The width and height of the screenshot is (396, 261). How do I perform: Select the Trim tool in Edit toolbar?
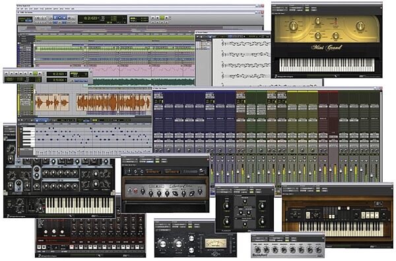(55, 18)
